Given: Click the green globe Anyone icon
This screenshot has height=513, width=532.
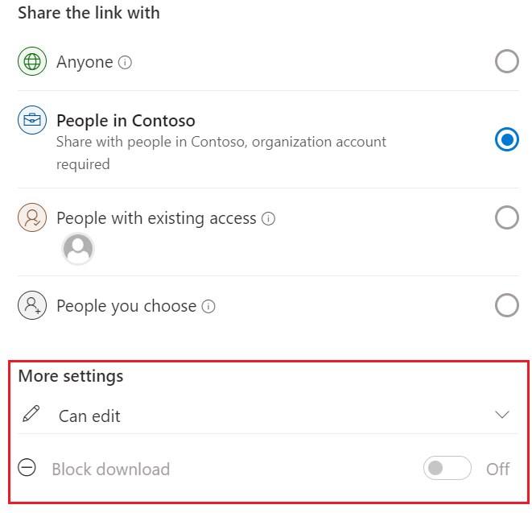Looking at the screenshot, I should (x=32, y=61).
